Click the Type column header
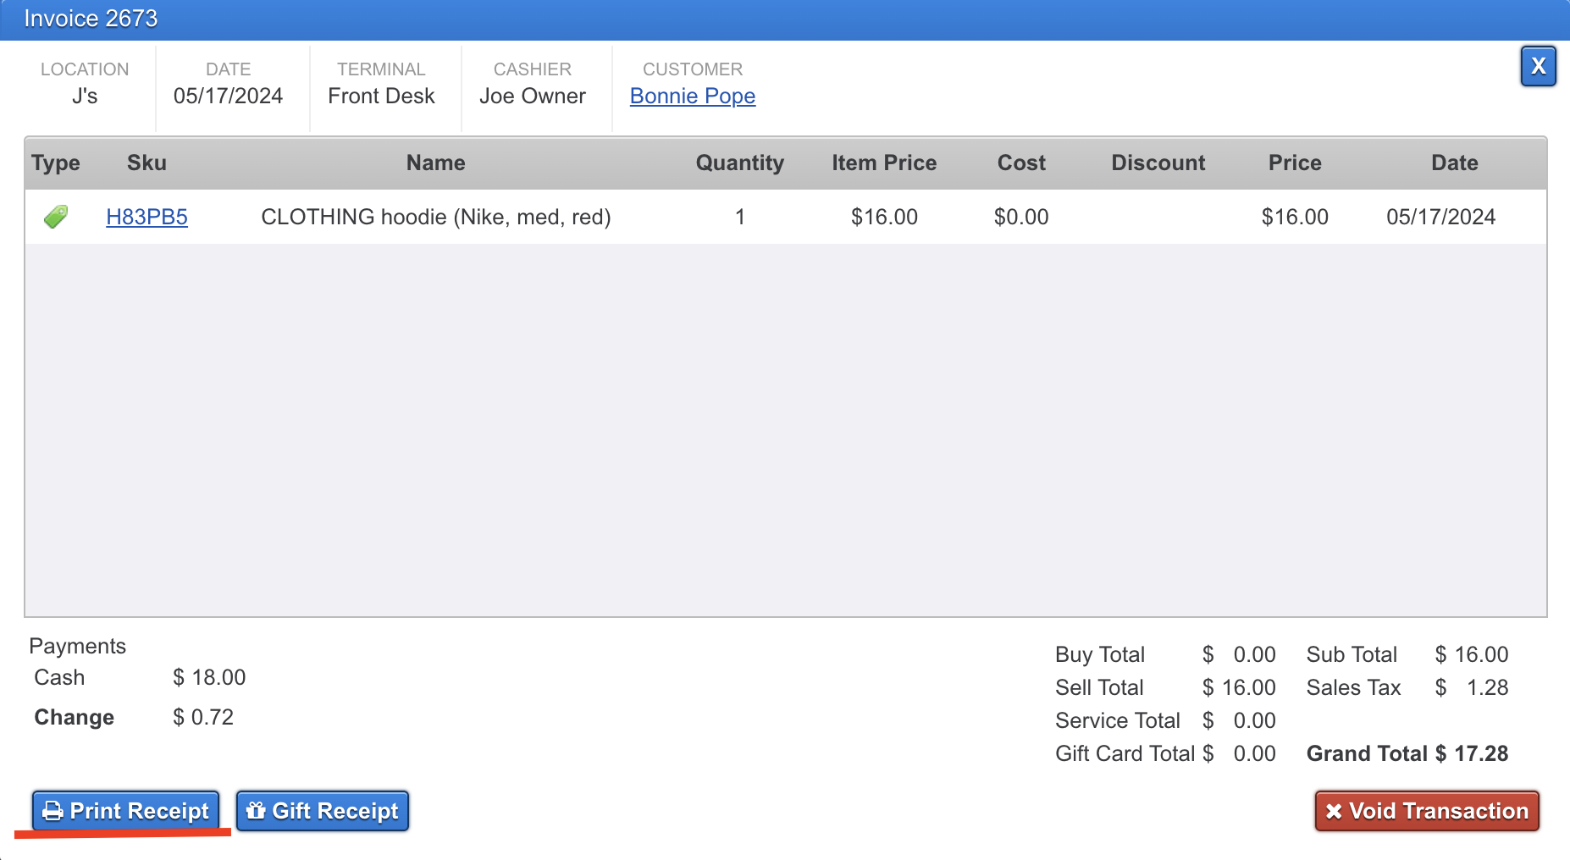1570x860 pixels. point(56,163)
